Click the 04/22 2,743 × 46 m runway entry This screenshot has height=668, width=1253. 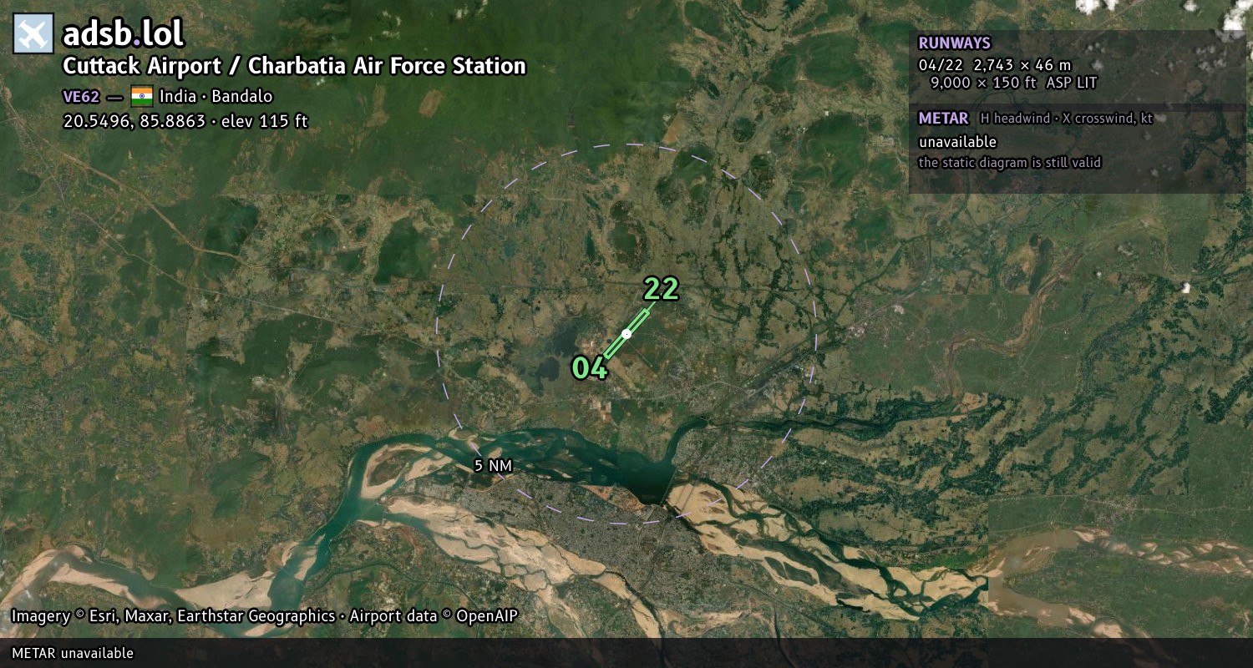pos(994,64)
